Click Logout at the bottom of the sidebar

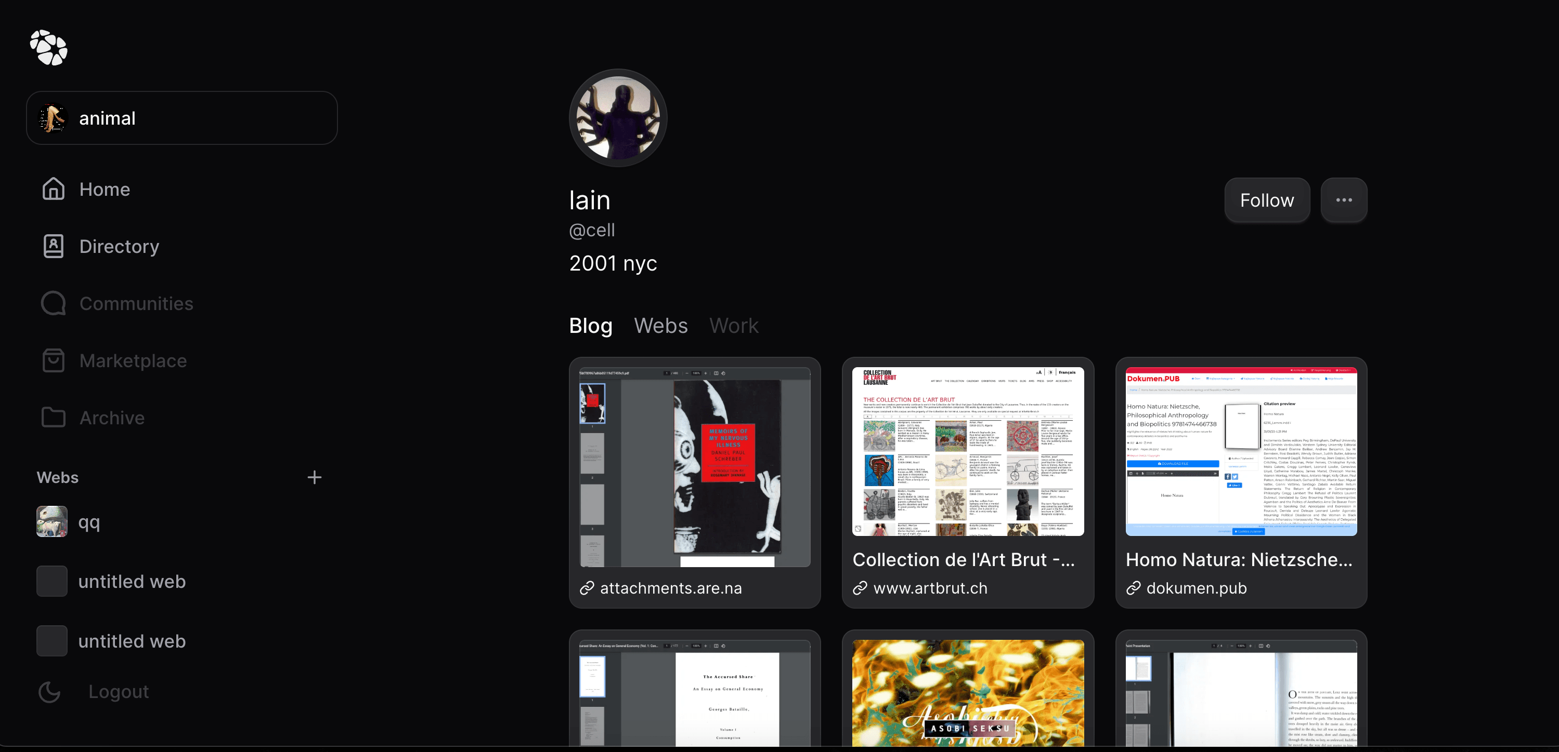click(x=118, y=692)
